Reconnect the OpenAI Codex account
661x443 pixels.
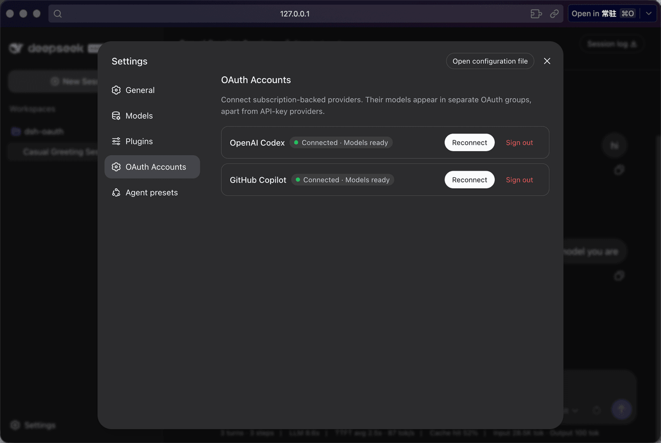469,143
